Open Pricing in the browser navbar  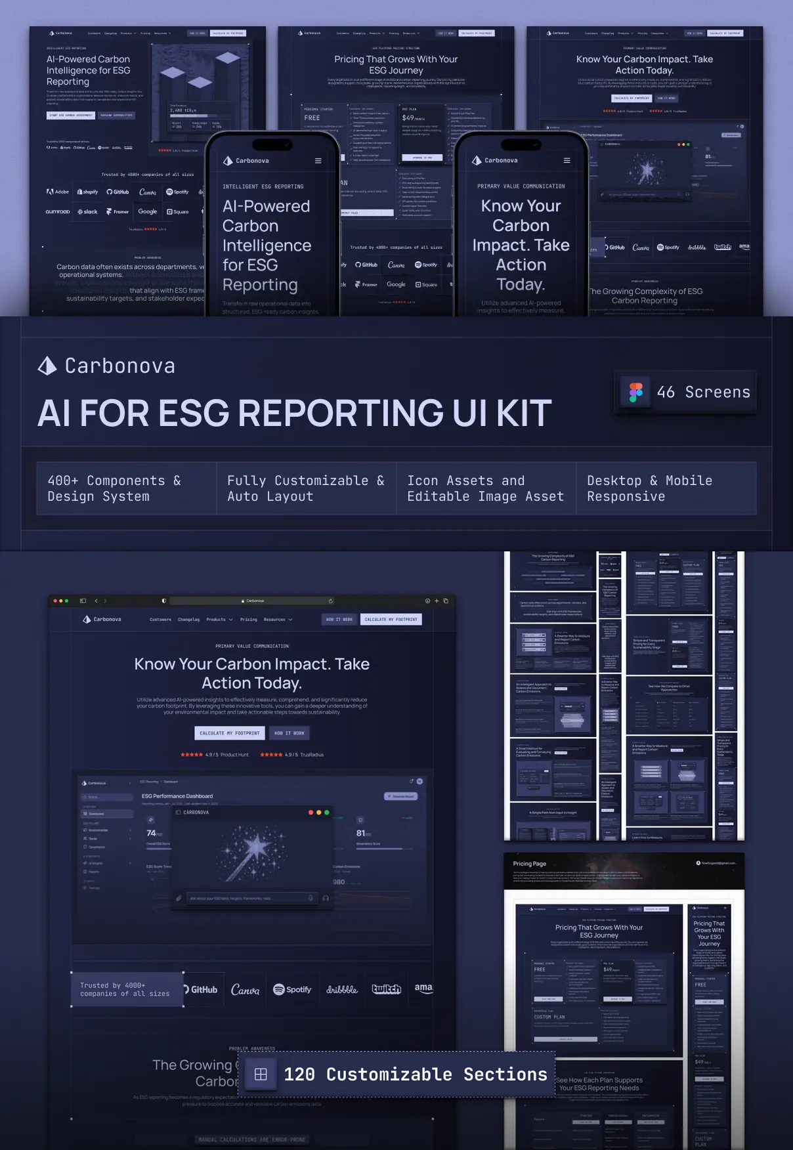249,620
